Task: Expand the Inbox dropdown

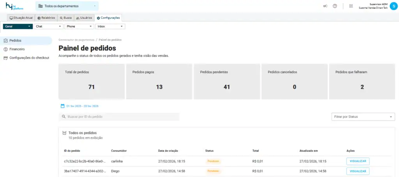Action: coord(110,26)
